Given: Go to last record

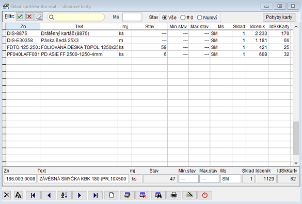Looking at the screenshot, I should pos(96,195).
